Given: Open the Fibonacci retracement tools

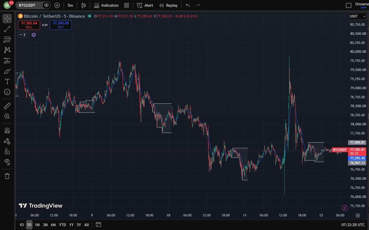Looking at the screenshot, I should click(x=7, y=39).
